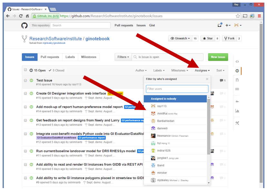The height and width of the screenshot is (190, 267).
Task: Check the Create GI Designer integration issue checkbox
Action: (x=25, y=93)
